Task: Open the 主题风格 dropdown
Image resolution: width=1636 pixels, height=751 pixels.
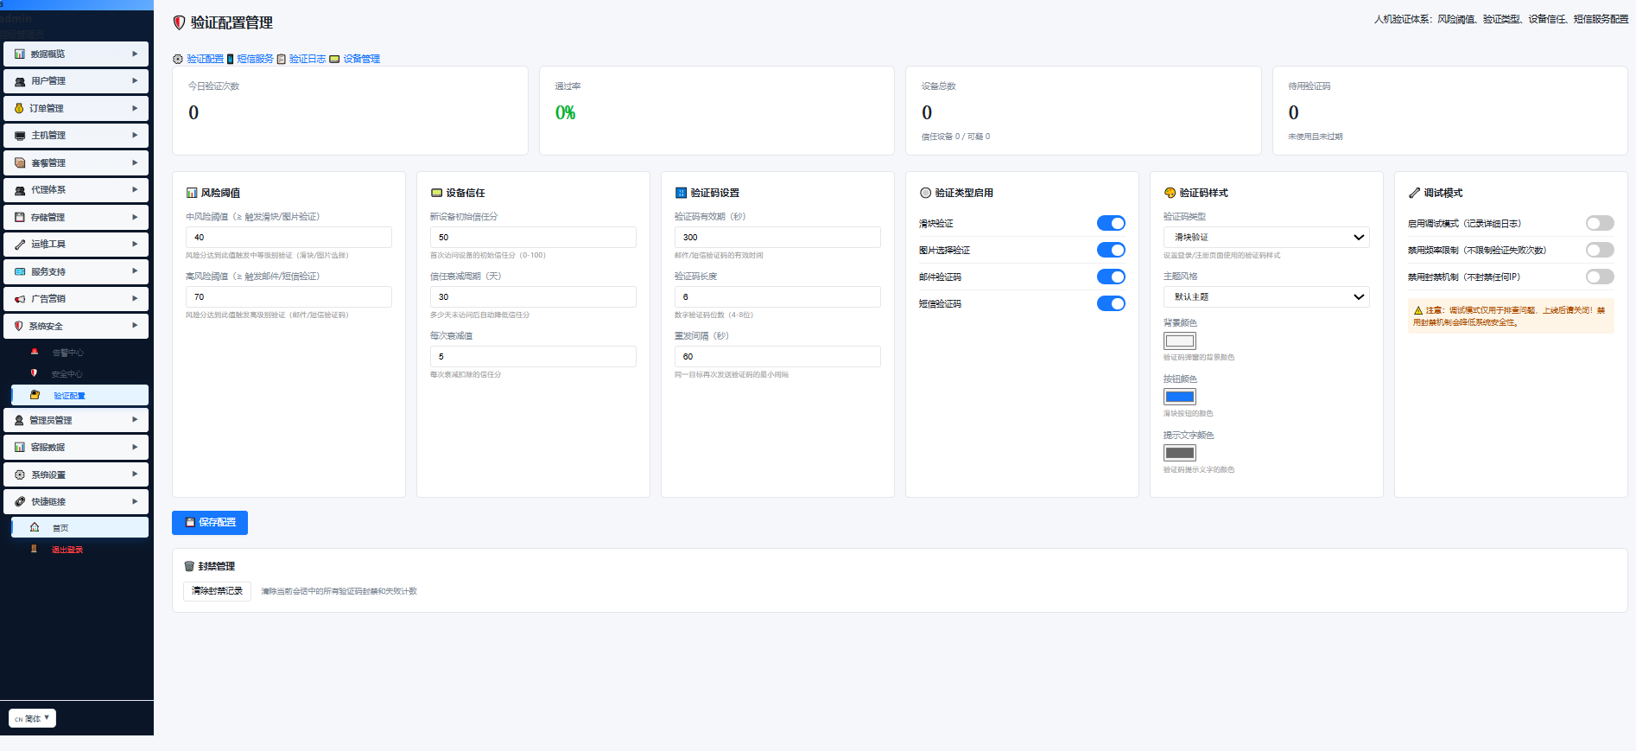Action: 1266,296
